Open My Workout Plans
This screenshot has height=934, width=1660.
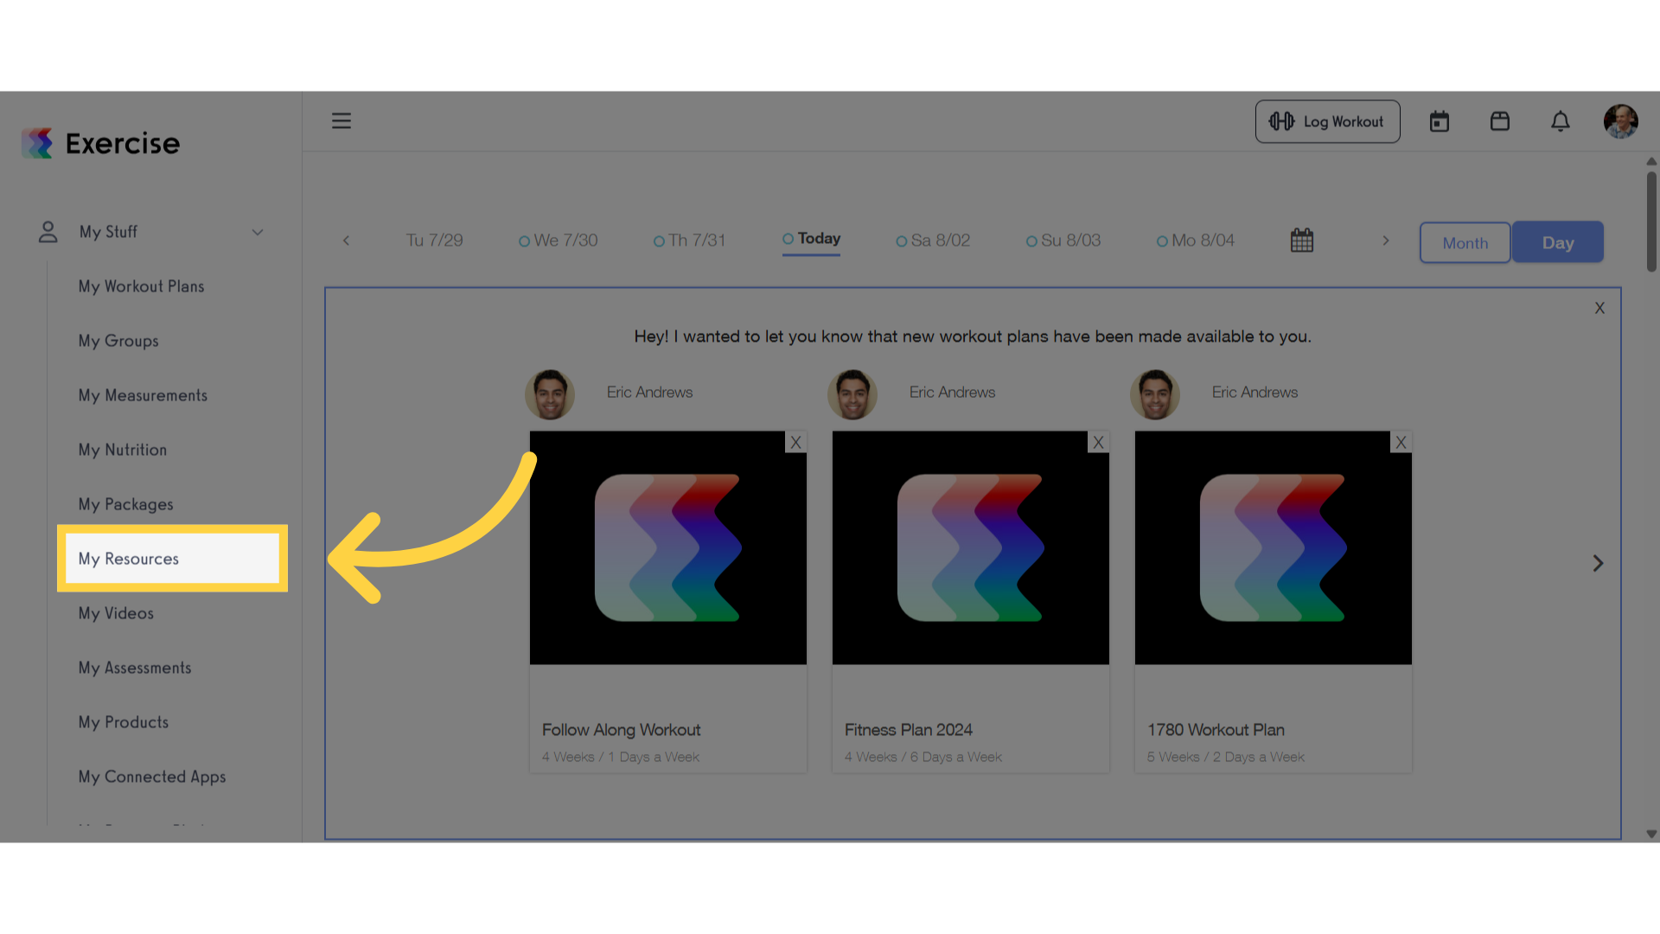click(142, 286)
